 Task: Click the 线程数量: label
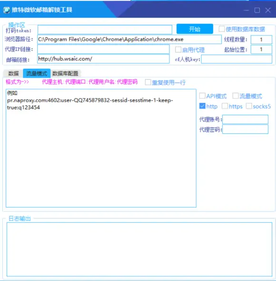[x=236, y=40]
